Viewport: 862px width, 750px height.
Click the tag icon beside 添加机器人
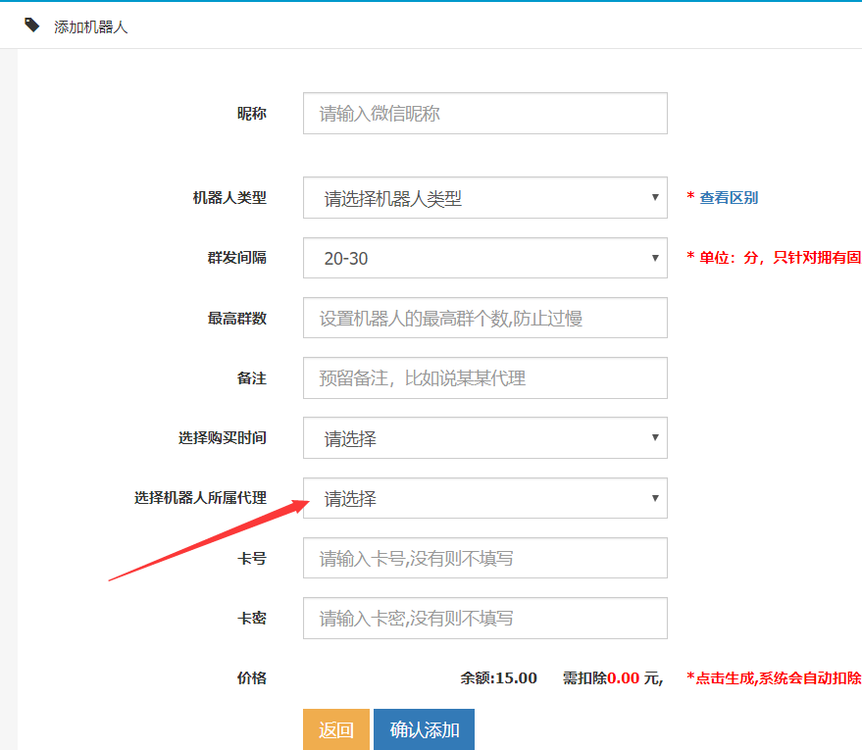32,25
